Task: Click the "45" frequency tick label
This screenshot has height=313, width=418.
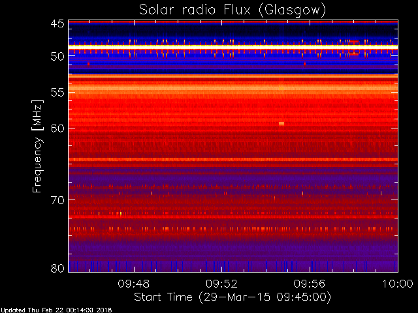Action: (x=57, y=23)
